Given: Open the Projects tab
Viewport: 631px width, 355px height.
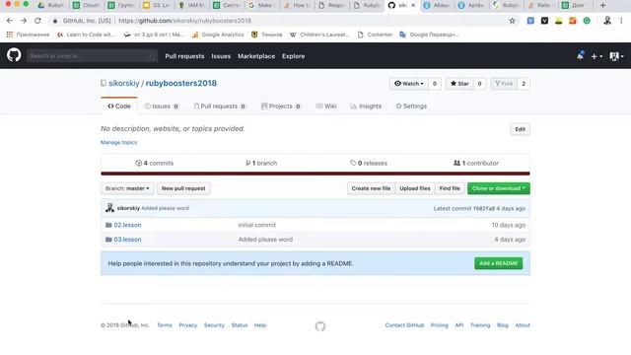Looking at the screenshot, I should pyautogui.click(x=281, y=106).
